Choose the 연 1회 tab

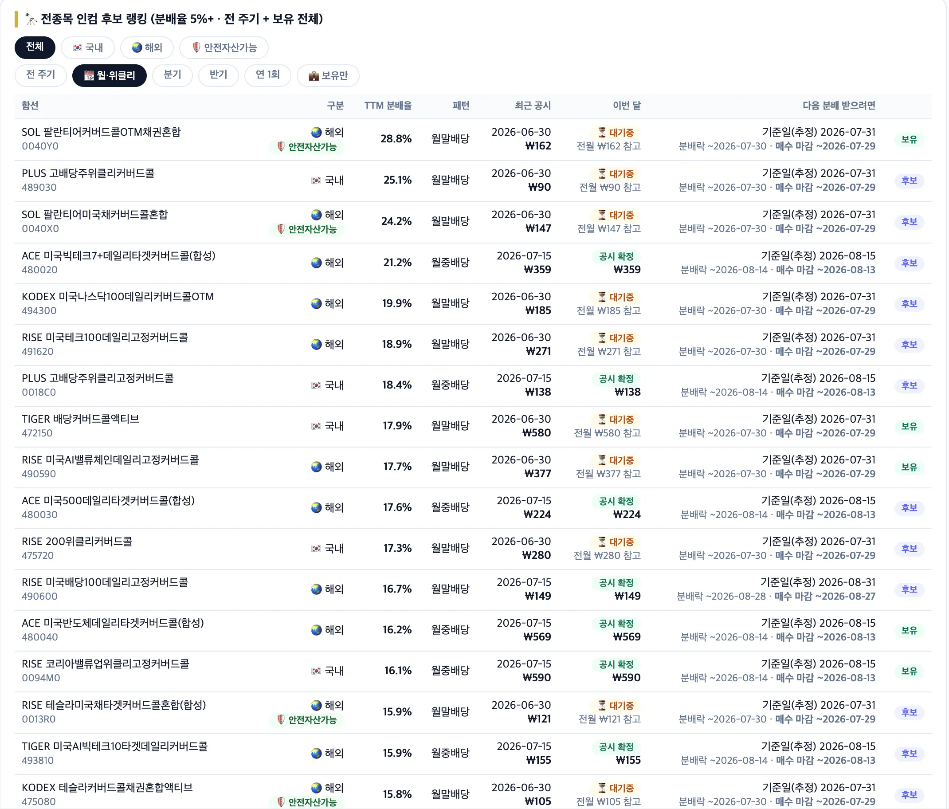[x=267, y=75]
